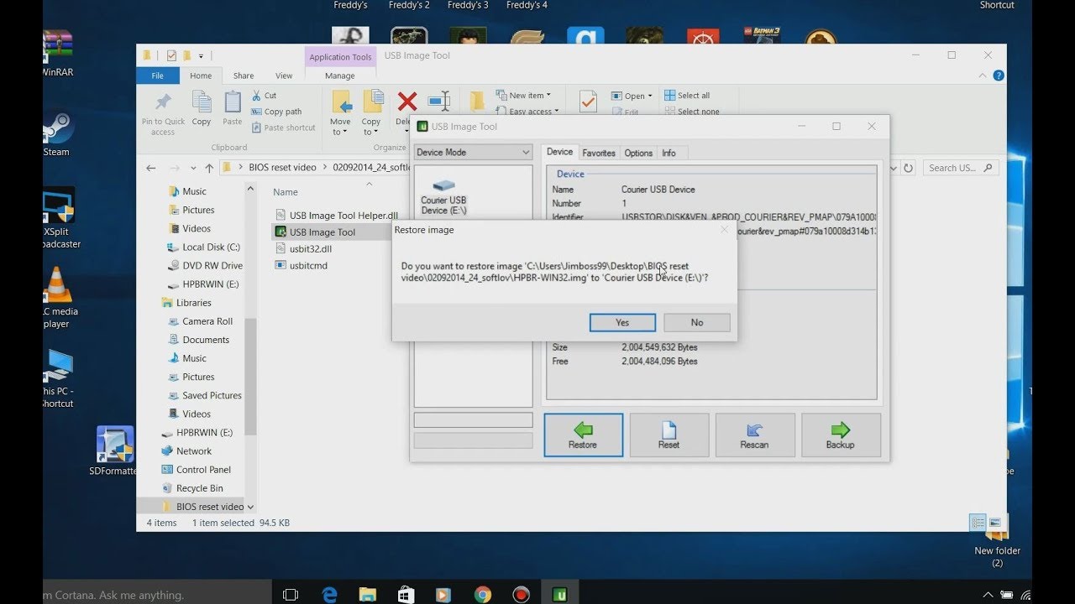
Task: Select the usbitcmd file
Action: [302, 265]
